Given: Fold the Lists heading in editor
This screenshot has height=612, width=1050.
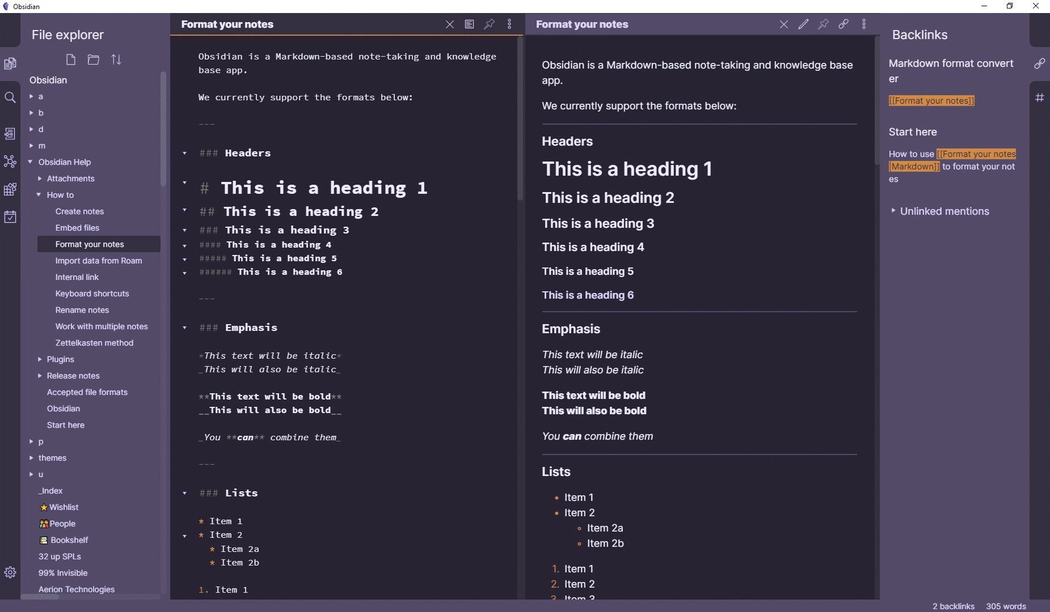Looking at the screenshot, I should [x=184, y=493].
